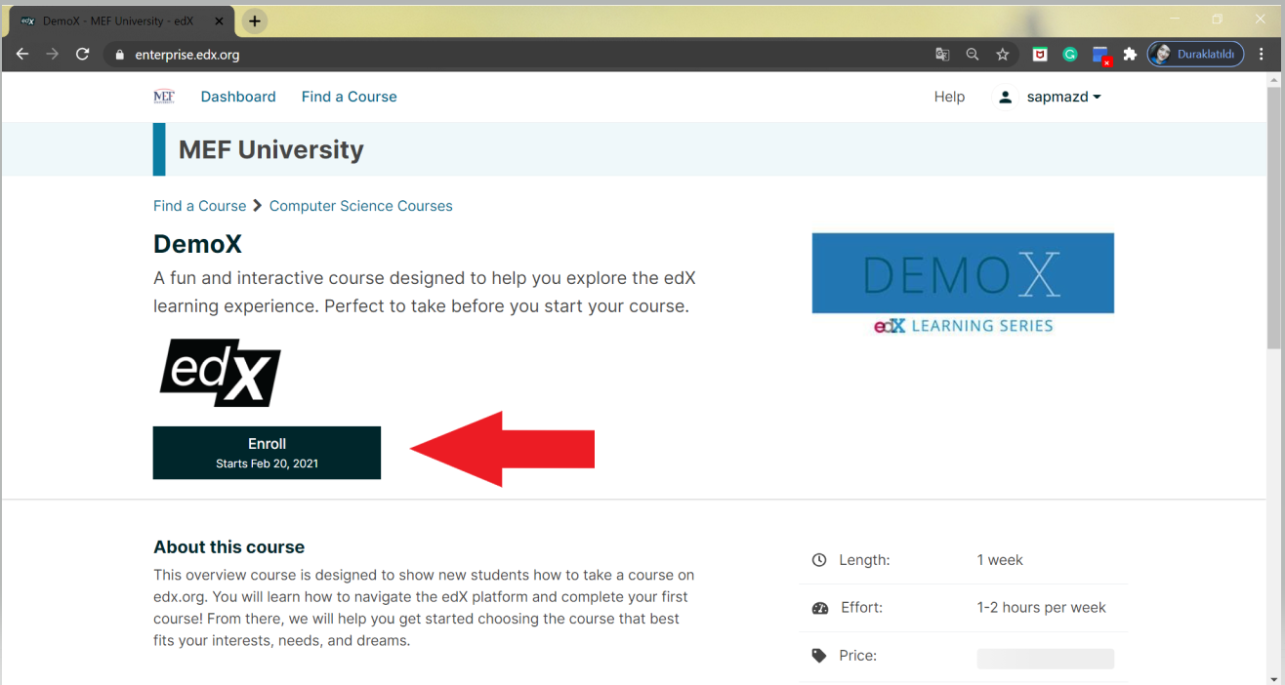Image resolution: width=1285 pixels, height=685 pixels.
Task: Follow the Find a Course breadcrumb link
Action: click(199, 206)
